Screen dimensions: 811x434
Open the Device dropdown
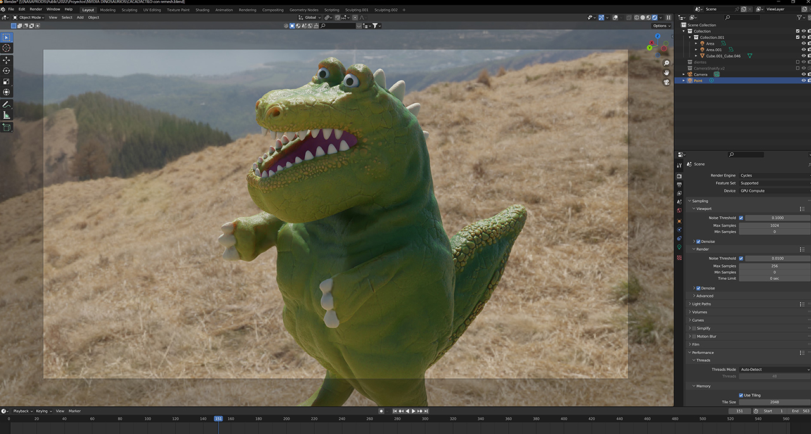tap(774, 191)
